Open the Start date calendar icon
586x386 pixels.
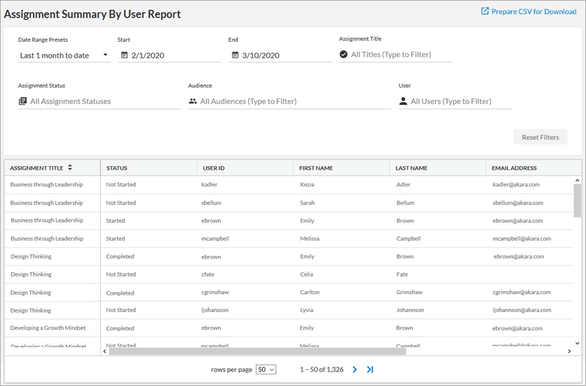point(124,55)
